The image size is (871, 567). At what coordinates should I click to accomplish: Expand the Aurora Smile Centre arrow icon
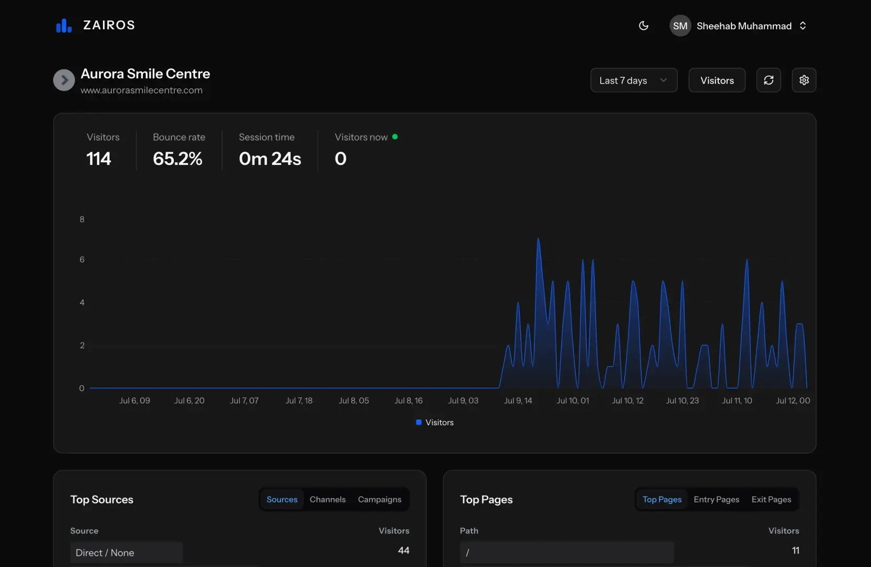tap(64, 80)
